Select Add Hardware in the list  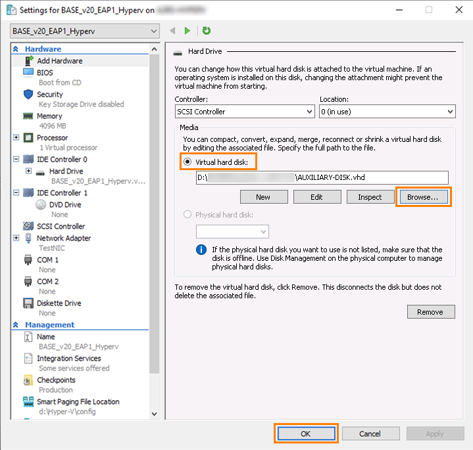click(59, 60)
